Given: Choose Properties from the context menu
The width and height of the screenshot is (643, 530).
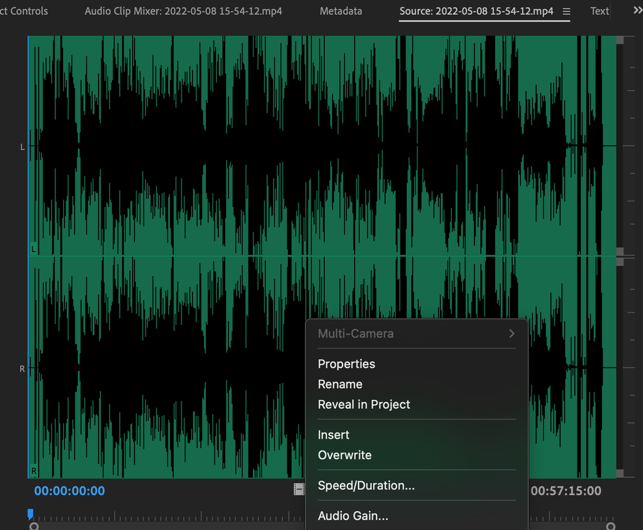Looking at the screenshot, I should click(346, 364).
